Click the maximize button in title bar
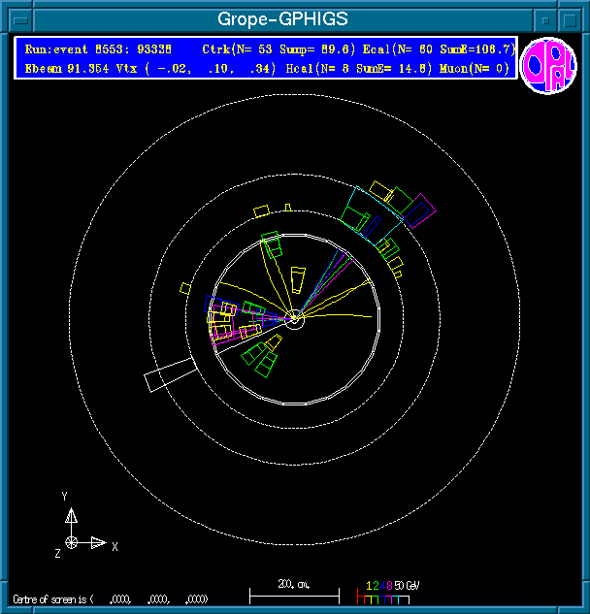This screenshot has width=590, height=614. tap(572, 18)
